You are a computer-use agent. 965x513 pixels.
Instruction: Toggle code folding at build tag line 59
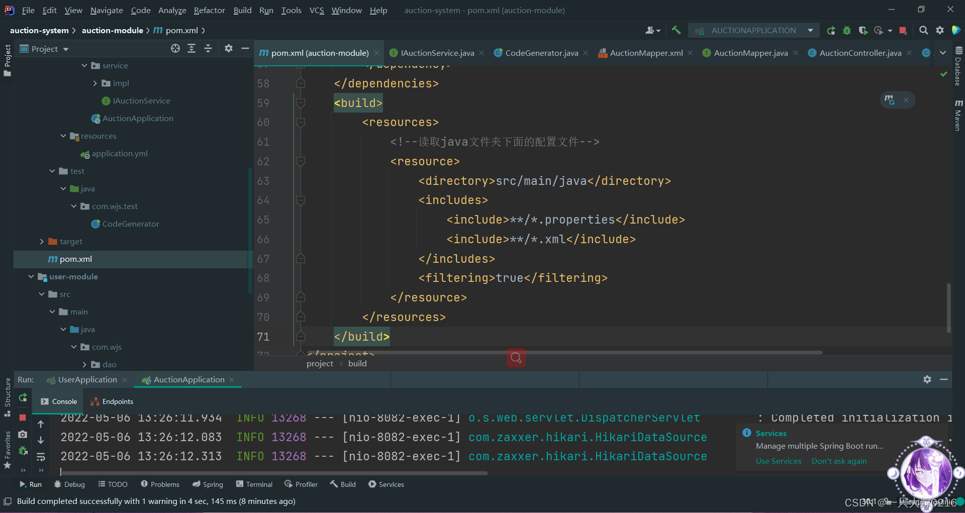[301, 103]
